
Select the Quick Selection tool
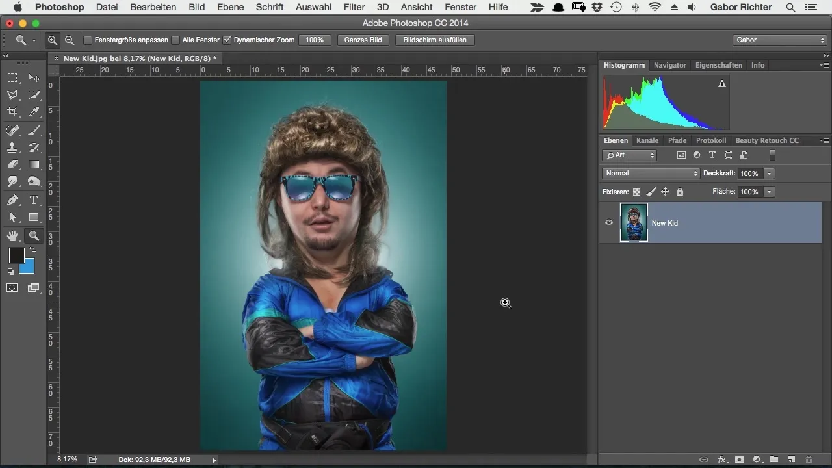point(34,95)
